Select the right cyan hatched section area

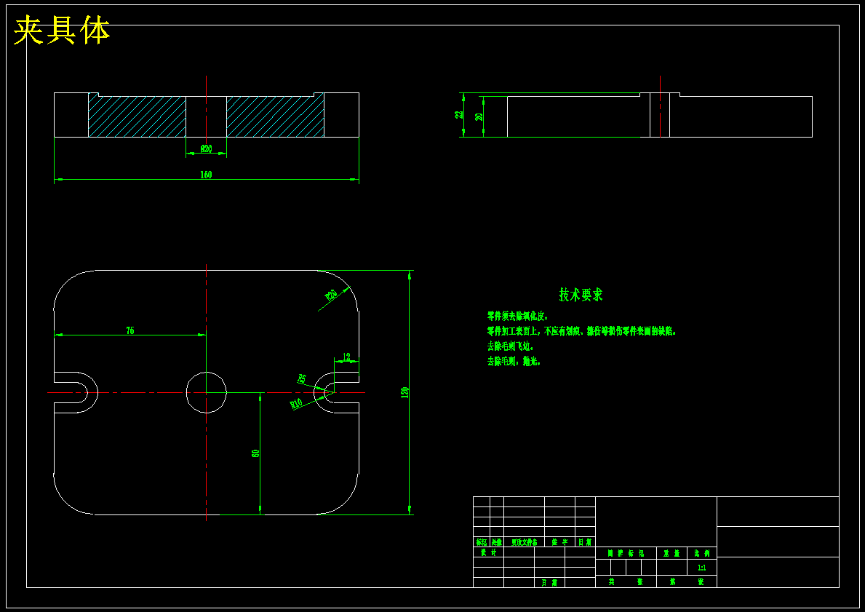click(275, 116)
